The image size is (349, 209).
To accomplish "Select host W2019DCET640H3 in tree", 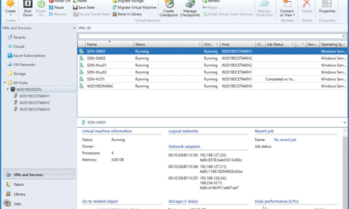I will 35,109.
